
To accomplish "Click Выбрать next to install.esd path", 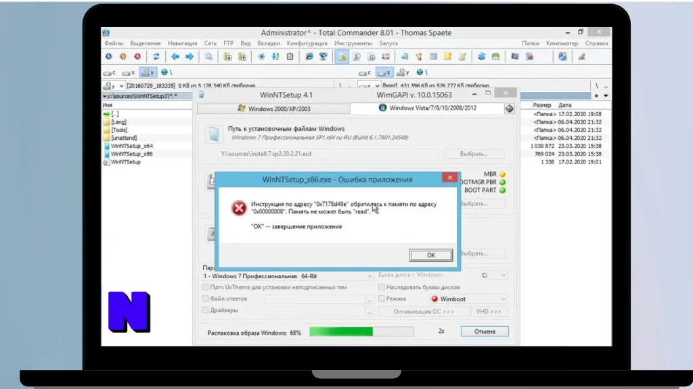I will click(x=474, y=154).
